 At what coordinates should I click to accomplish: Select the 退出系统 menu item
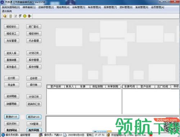point(7,11)
